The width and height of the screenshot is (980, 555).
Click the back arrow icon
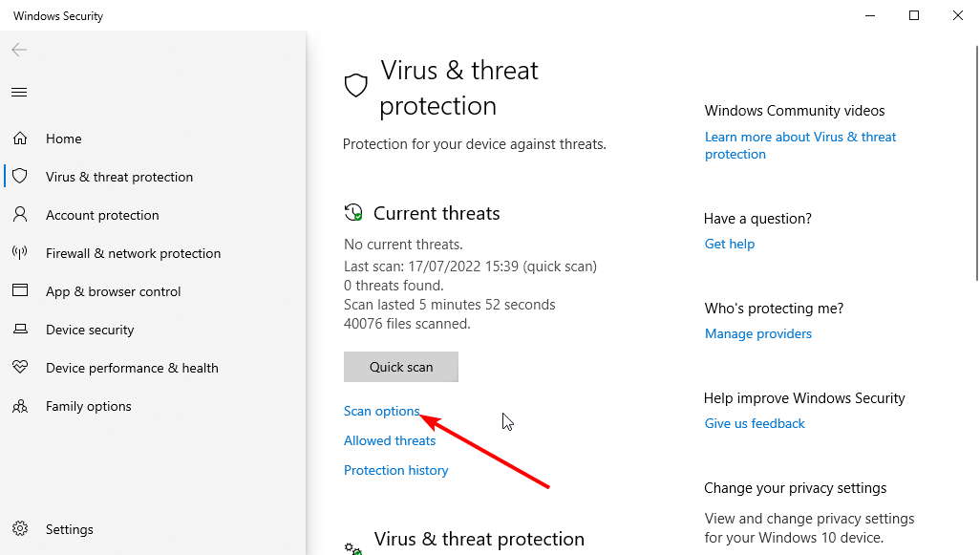(x=19, y=50)
